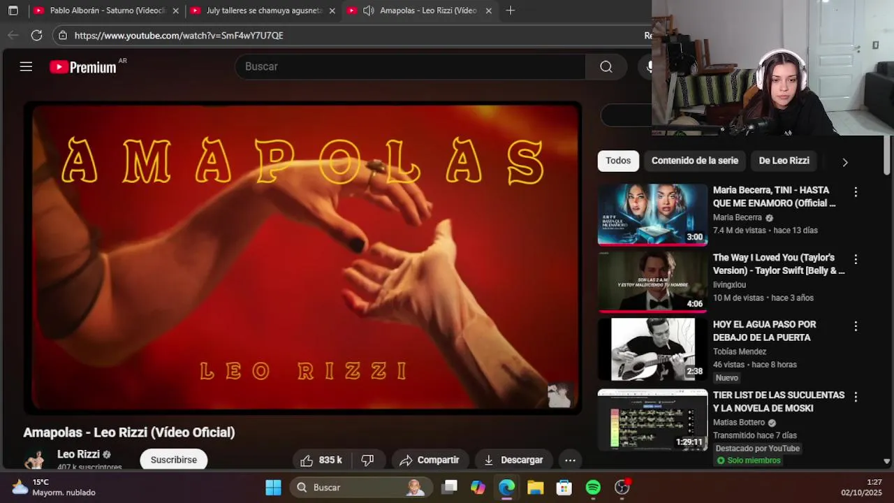
Task: Reload the page with the refresh icon
Action: 37,35
